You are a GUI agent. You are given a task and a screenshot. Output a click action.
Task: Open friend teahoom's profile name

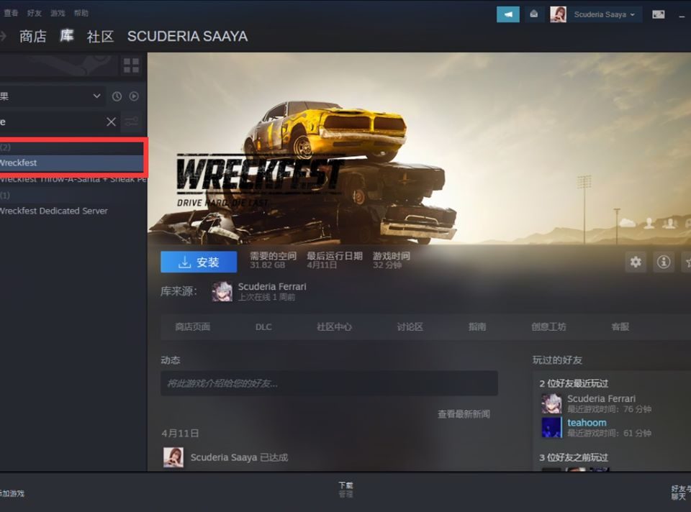click(x=587, y=423)
